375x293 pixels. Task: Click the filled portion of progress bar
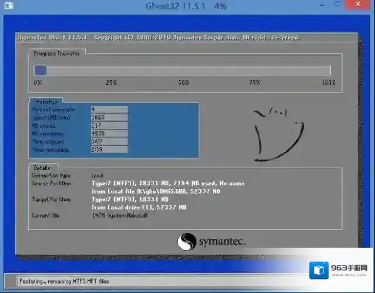(x=40, y=70)
